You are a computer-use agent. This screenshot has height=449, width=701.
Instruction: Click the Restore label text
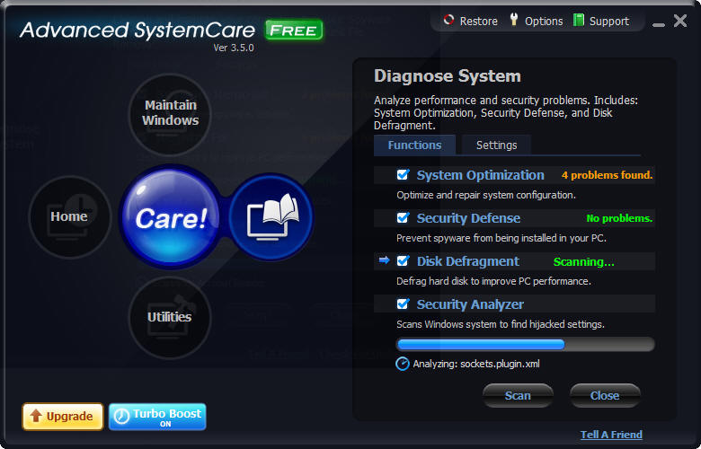pos(478,21)
